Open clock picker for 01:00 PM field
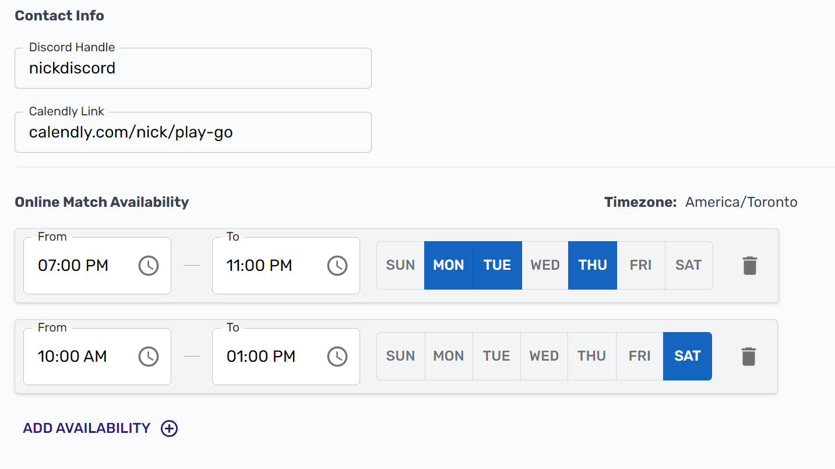835x469 pixels. click(x=337, y=357)
